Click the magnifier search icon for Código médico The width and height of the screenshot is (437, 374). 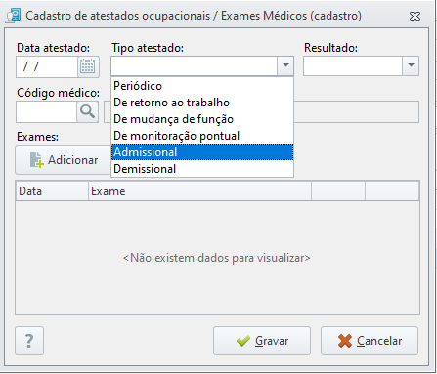(87, 111)
